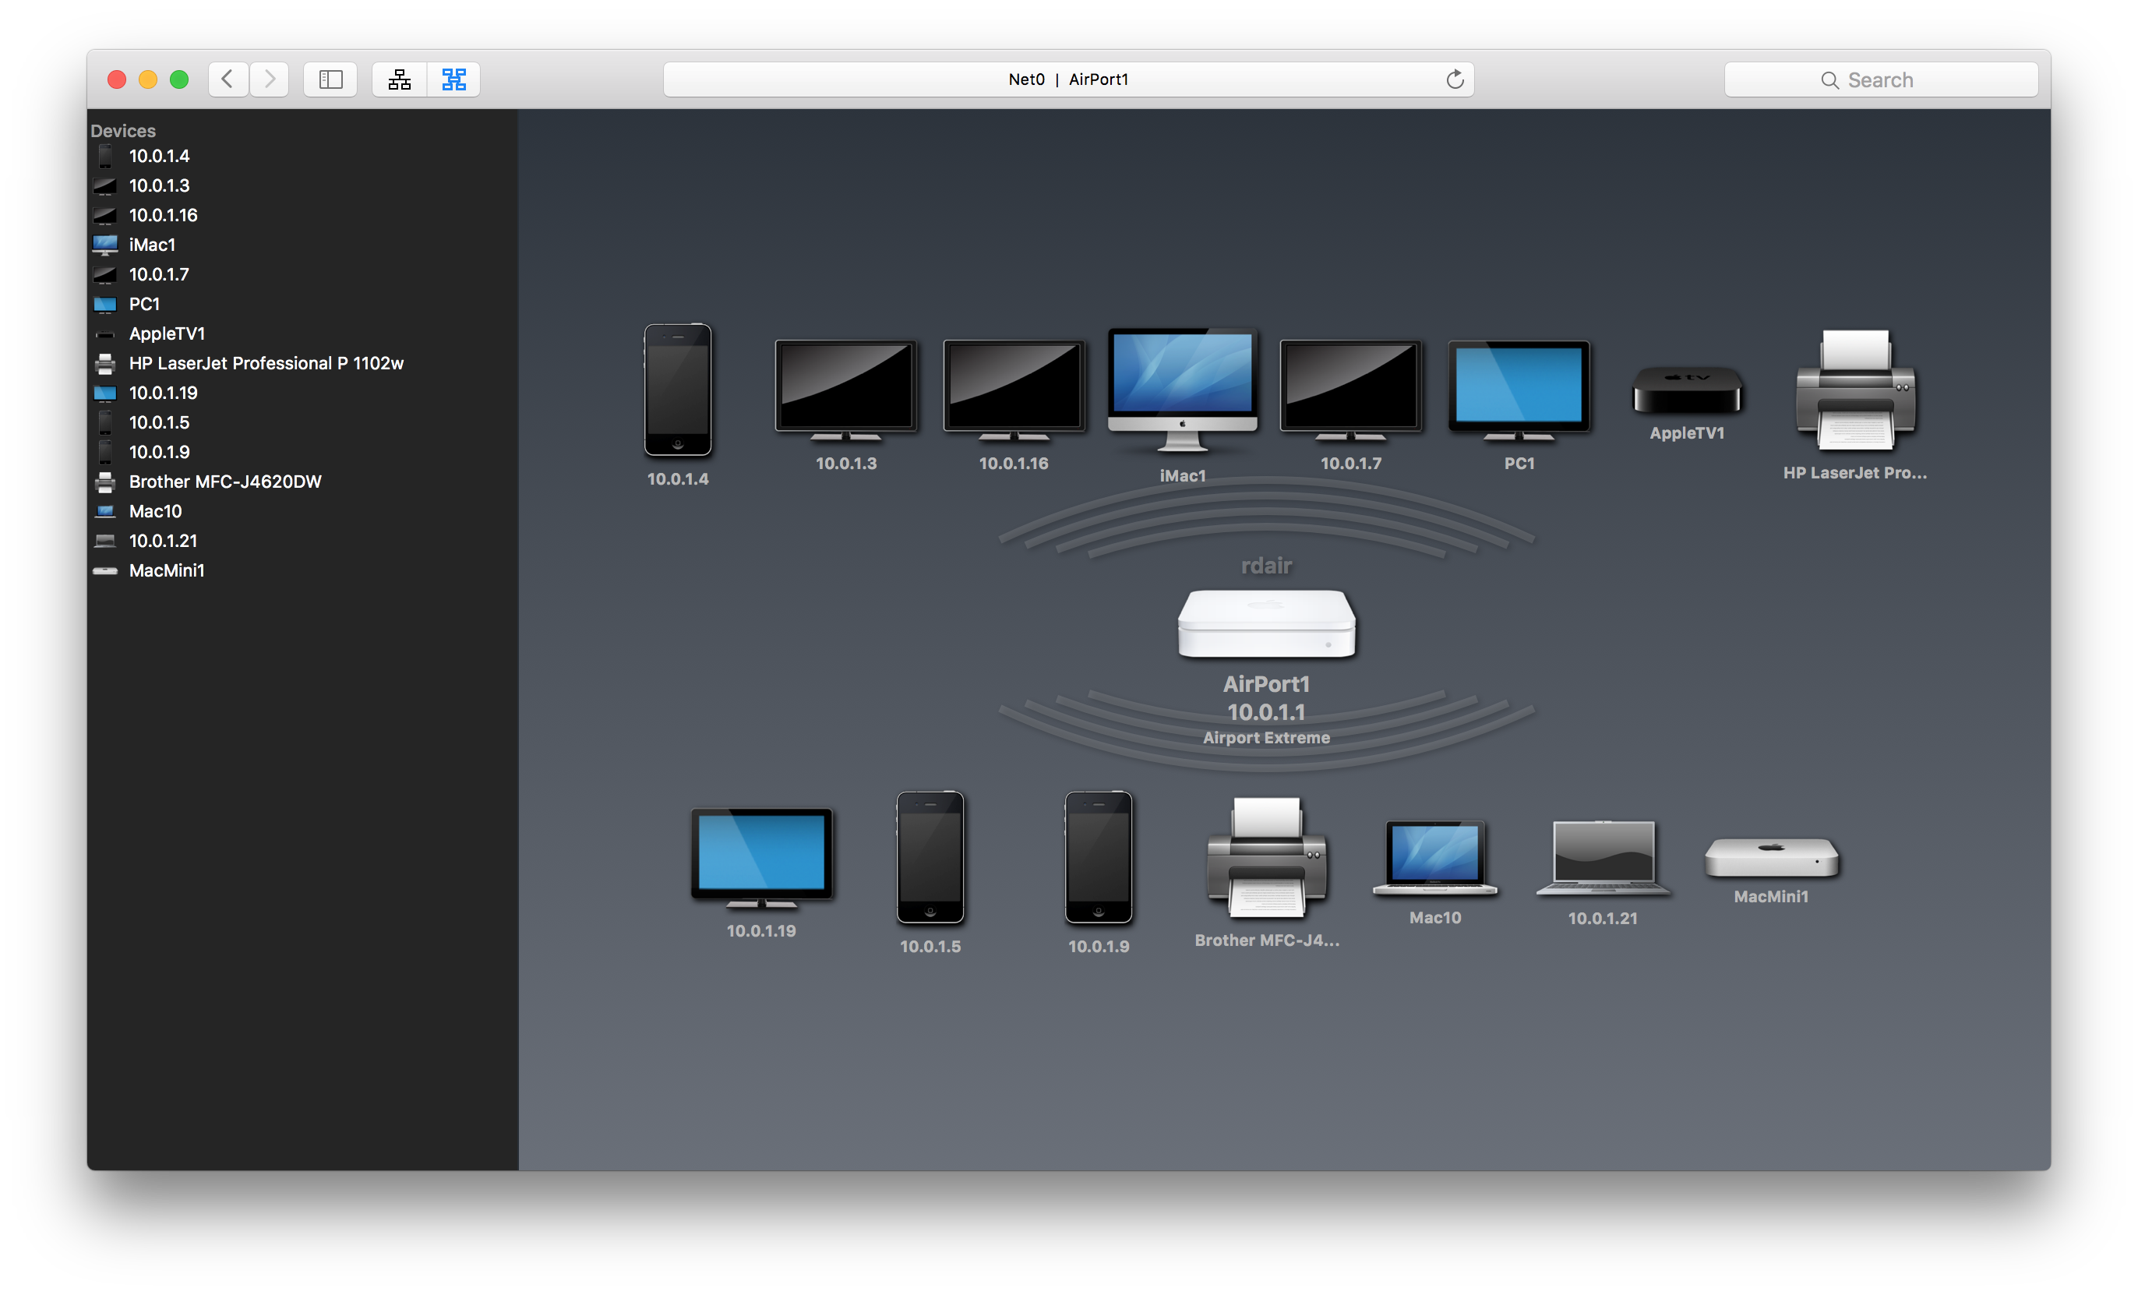The image size is (2138, 1295).
Task: Toggle the sidebar visibility button
Action: pyautogui.click(x=330, y=79)
